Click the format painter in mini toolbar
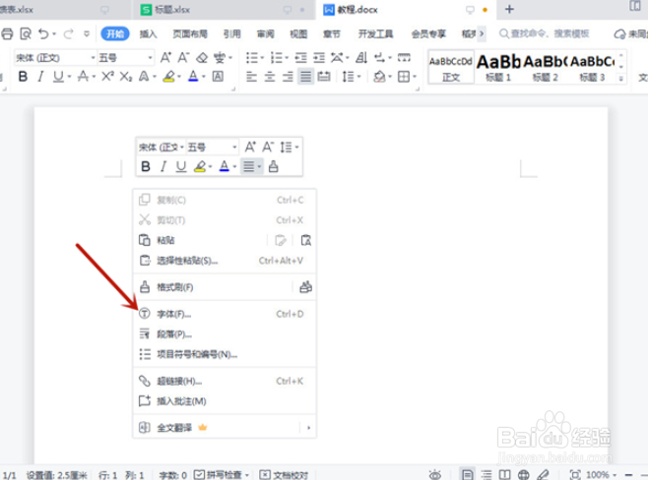Image resolution: width=648 pixels, height=480 pixels. pos(273,166)
